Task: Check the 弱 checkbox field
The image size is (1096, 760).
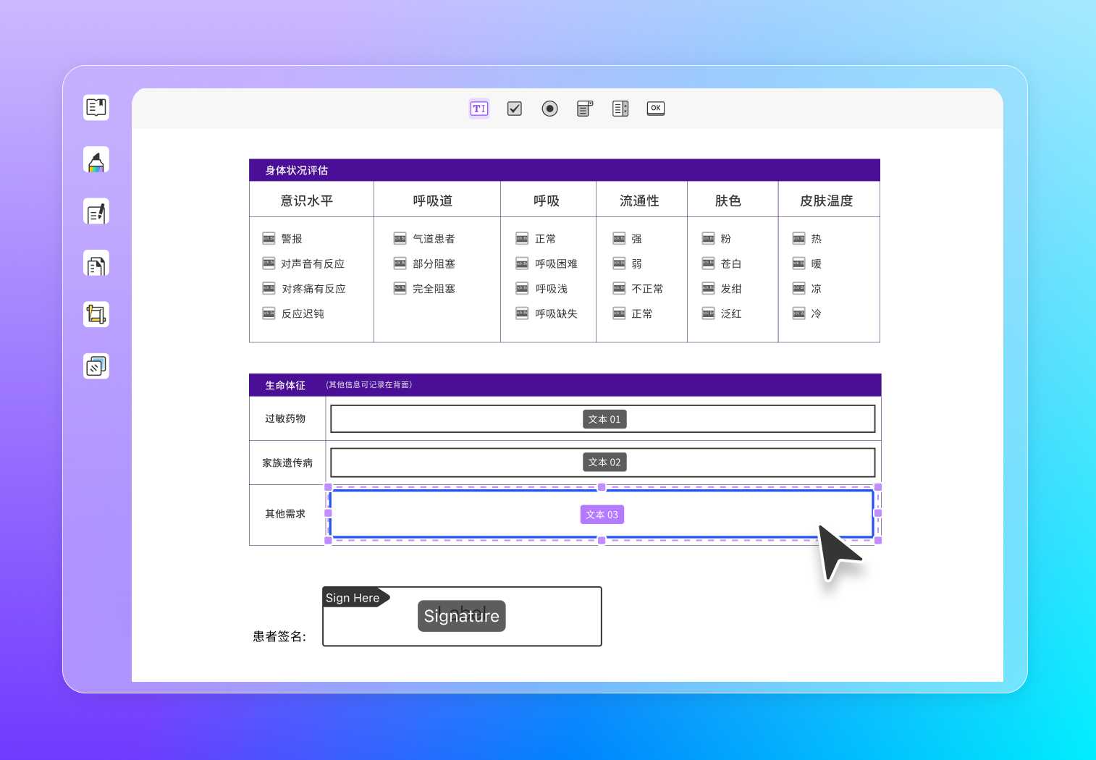Action: coord(619,263)
